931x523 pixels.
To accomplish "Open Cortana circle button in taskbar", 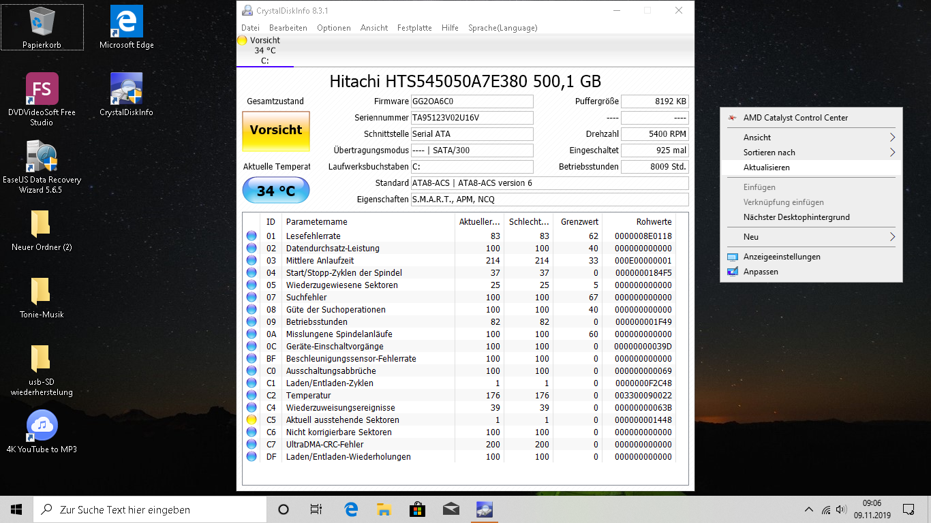I will pos(284,509).
